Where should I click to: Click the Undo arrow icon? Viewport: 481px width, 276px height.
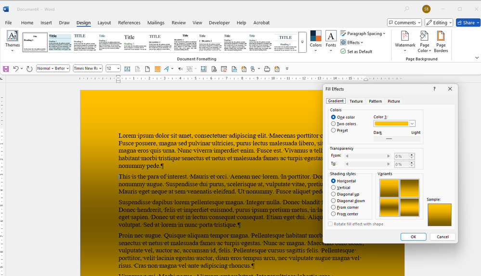16,69
